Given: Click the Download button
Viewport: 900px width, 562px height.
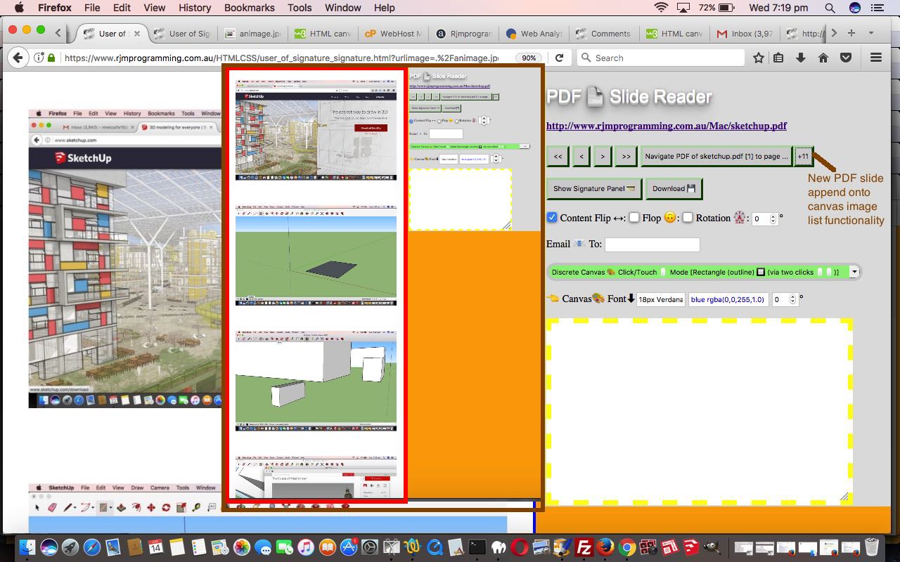Looking at the screenshot, I should click(674, 188).
